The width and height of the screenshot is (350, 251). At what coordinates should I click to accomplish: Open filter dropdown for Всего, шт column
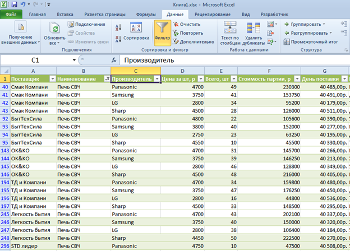(233, 79)
